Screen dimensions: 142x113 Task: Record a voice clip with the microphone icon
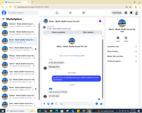[x=44, y=104]
